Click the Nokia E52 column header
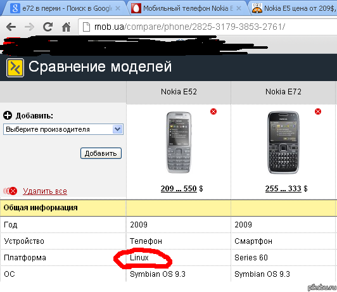This screenshot has height=292, width=337. pos(179,92)
